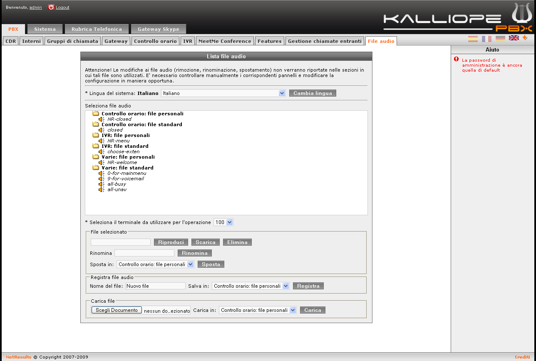Open the Crediti link in footer
The width and height of the screenshot is (536, 361).
pyautogui.click(x=522, y=357)
